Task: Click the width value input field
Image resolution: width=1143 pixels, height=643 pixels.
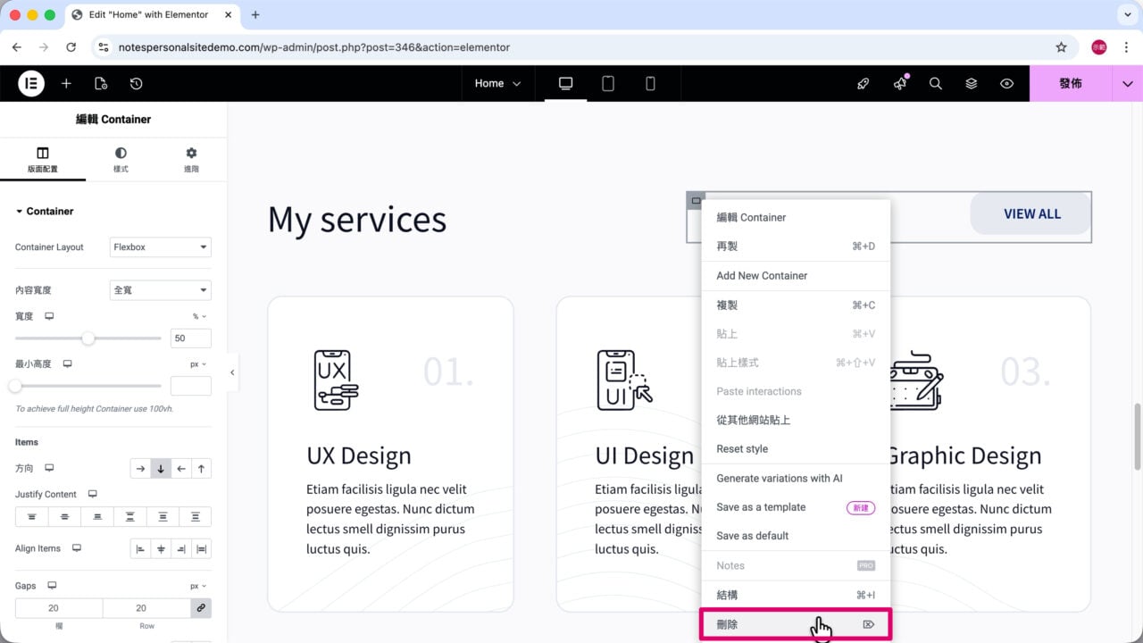Action: coord(191,338)
